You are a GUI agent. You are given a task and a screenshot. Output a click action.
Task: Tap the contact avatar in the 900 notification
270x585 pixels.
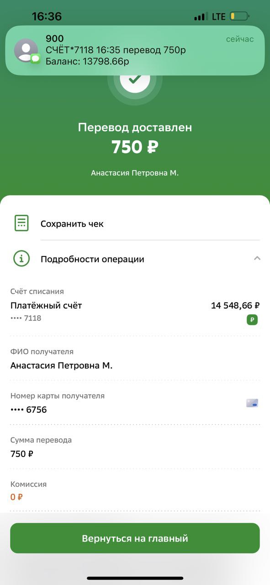(26, 50)
